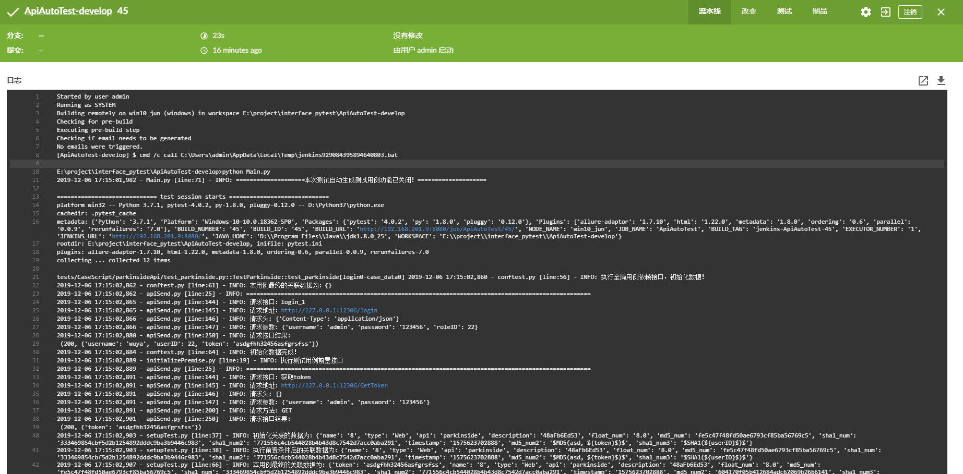This screenshot has height=474, width=963.
Task: Switch to the 测试 (Tests) tab
Action: click(x=784, y=11)
